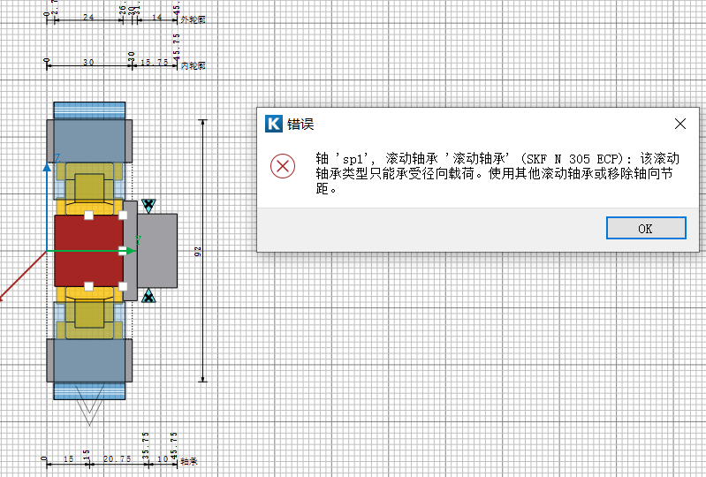Image resolution: width=706 pixels, height=477 pixels.
Task: Click the blue Z axis arrowhead
Action: click(47, 167)
